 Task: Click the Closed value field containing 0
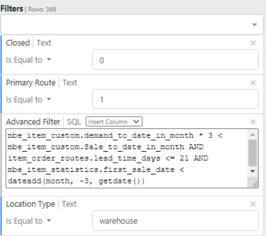(175, 60)
